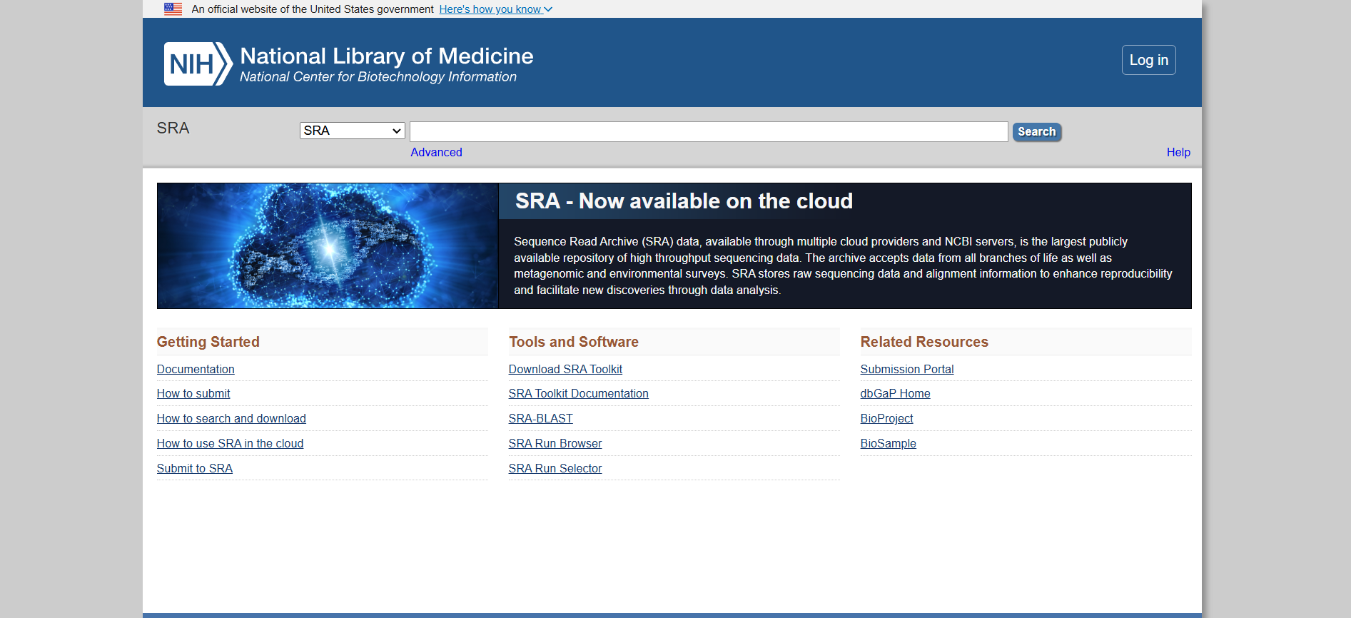
Task: Open the SRA database dropdown
Action: coord(353,131)
